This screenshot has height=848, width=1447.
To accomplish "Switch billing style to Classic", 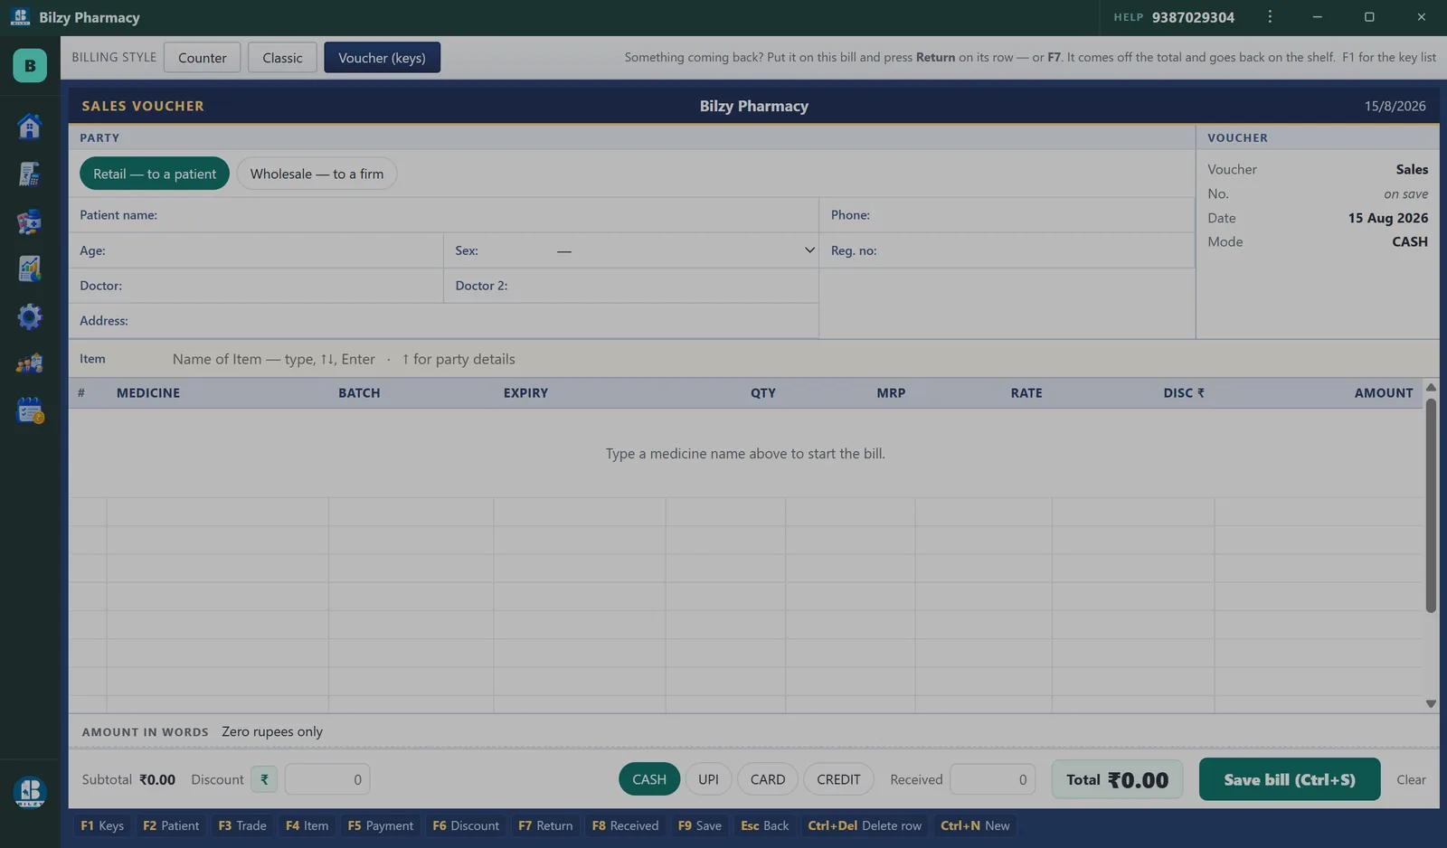I will pyautogui.click(x=282, y=57).
